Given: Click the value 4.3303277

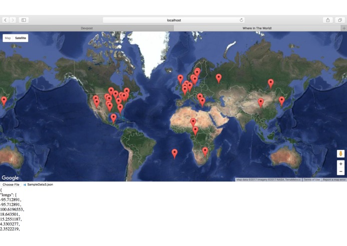Looking at the screenshot, I should (x=10, y=224).
